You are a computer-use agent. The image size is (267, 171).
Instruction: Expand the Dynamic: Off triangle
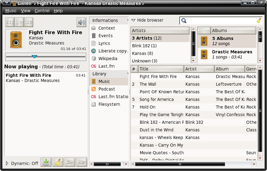click(x=7, y=163)
